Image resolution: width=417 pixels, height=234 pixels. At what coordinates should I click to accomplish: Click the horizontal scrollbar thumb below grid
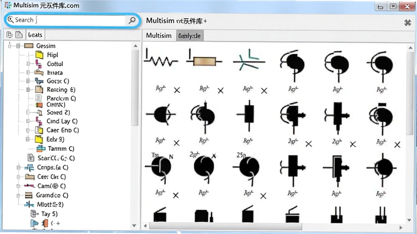(226, 227)
